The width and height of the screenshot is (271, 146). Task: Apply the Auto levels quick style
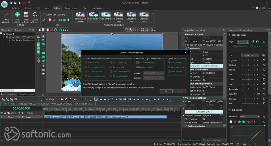click(x=93, y=16)
